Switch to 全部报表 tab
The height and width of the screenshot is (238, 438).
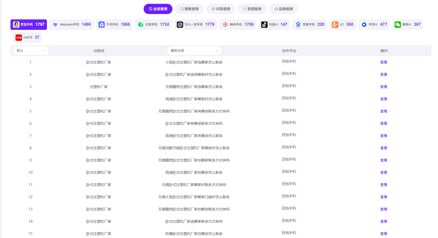tap(158, 9)
